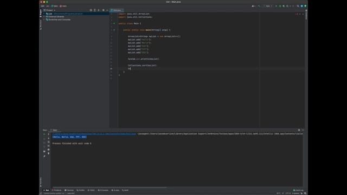Click the Run console horizontal scrollbar

click(x=110, y=187)
